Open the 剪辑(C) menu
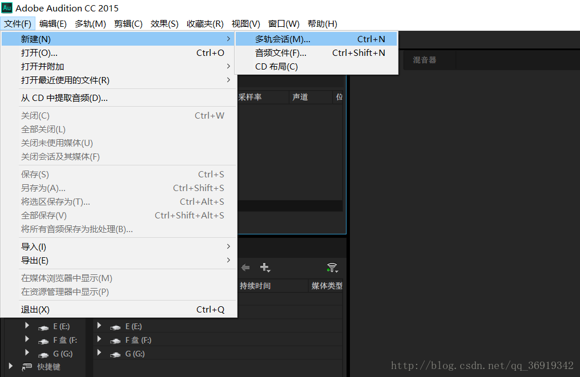 (128, 23)
